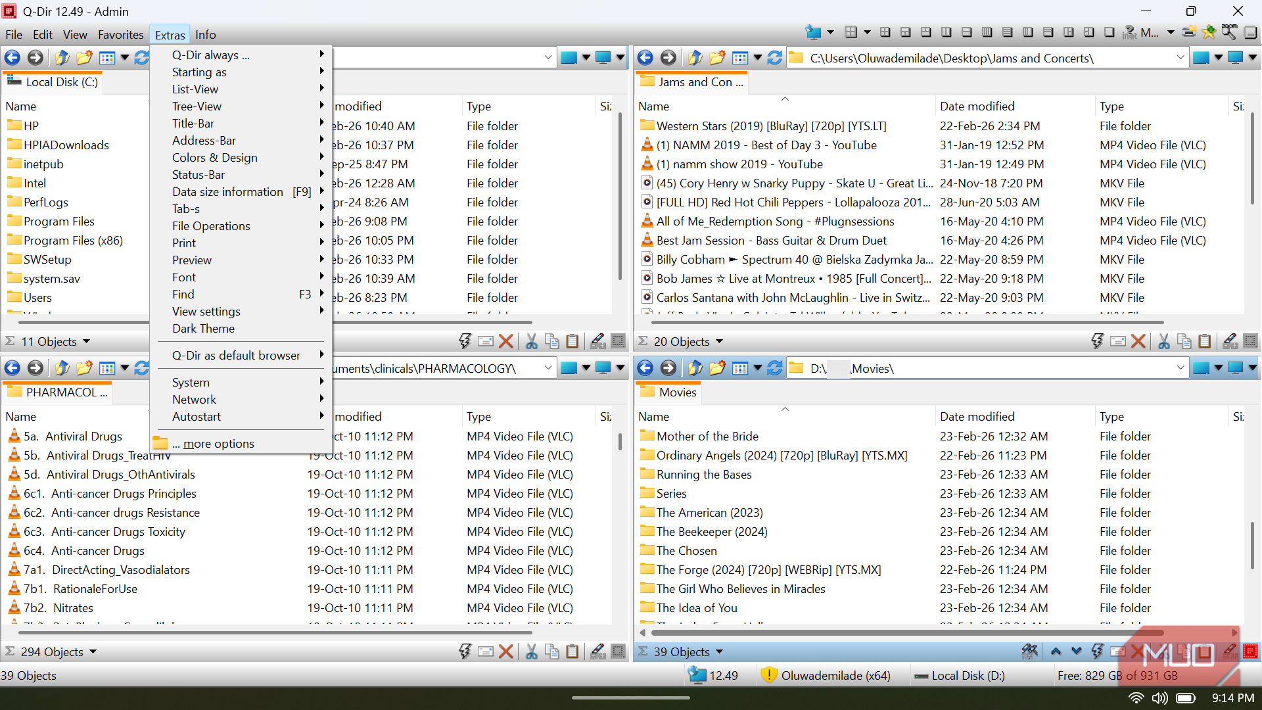Open the Favorites menu
1262x710 pixels.
point(121,34)
